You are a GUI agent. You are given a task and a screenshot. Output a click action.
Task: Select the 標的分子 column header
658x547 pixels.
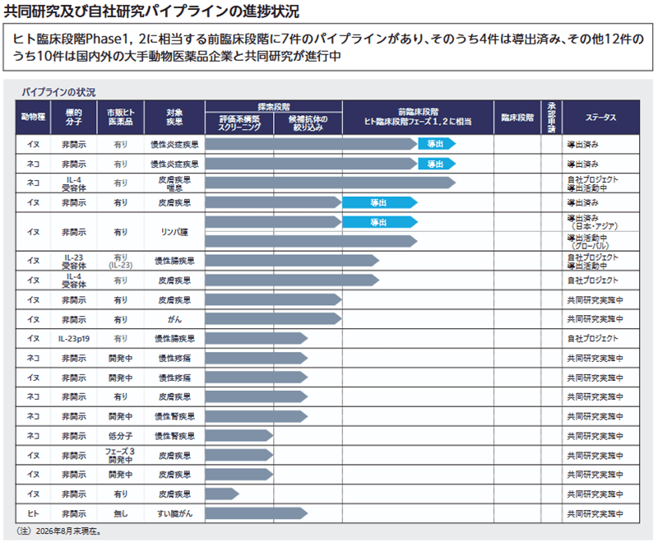tap(74, 117)
